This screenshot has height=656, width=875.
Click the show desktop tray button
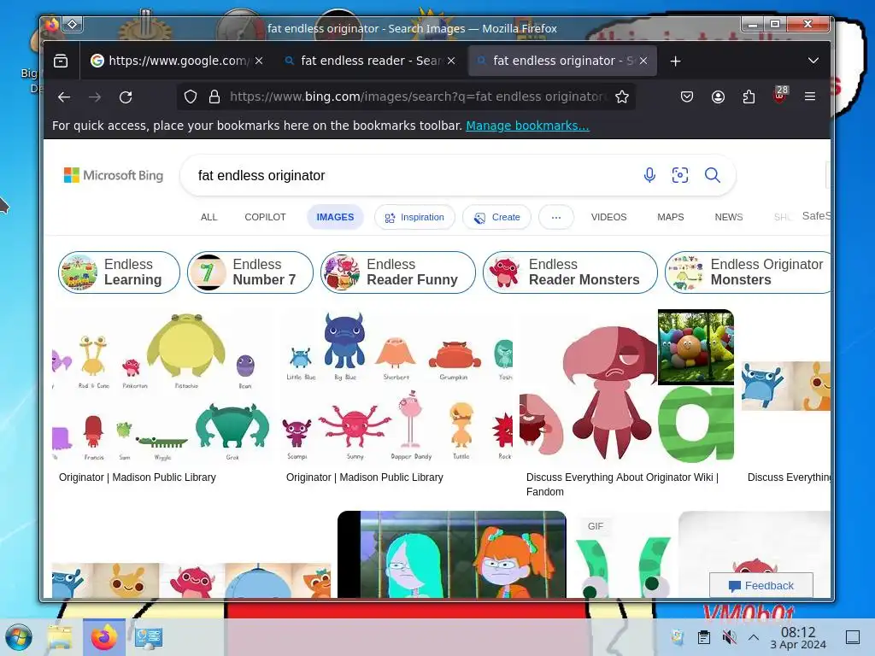point(853,637)
